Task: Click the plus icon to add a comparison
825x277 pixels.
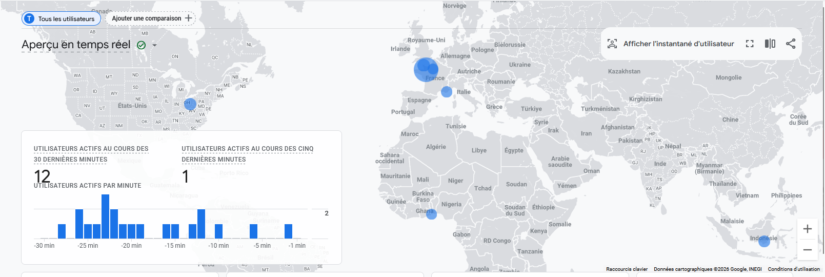Action: [188, 18]
